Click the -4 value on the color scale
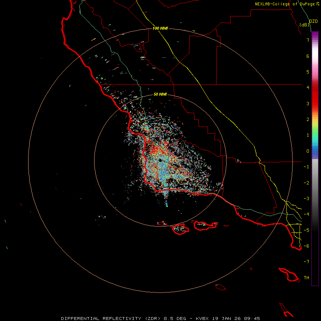The image size is (321, 321). [x=306, y=214]
